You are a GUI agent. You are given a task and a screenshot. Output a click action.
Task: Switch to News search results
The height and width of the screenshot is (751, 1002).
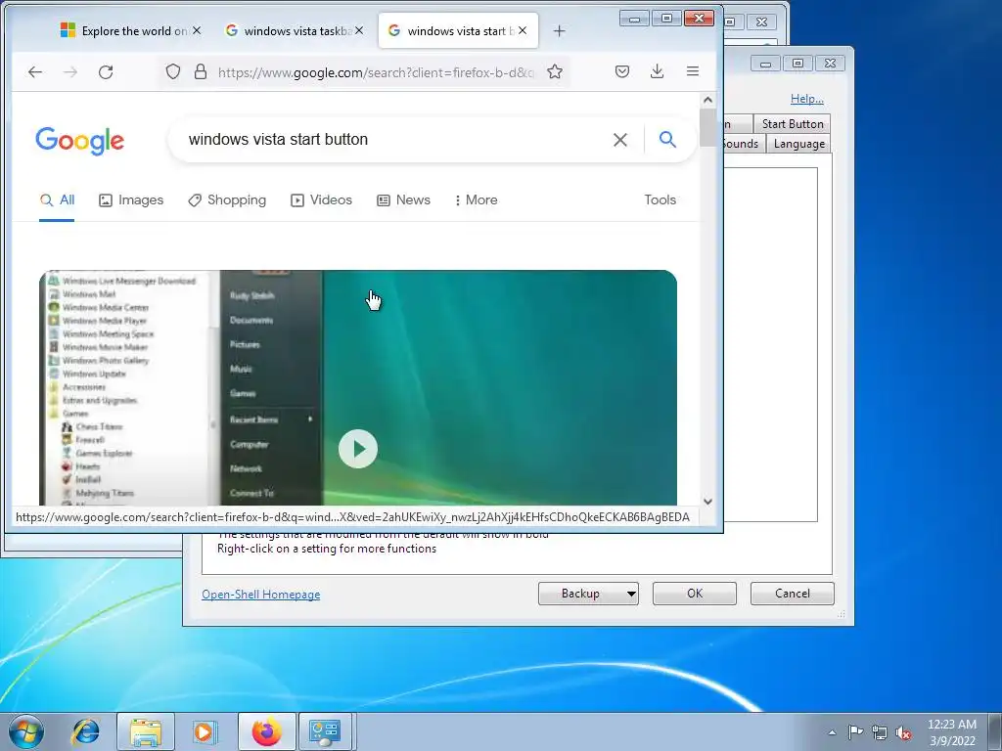pyautogui.click(x=403, y=199)
